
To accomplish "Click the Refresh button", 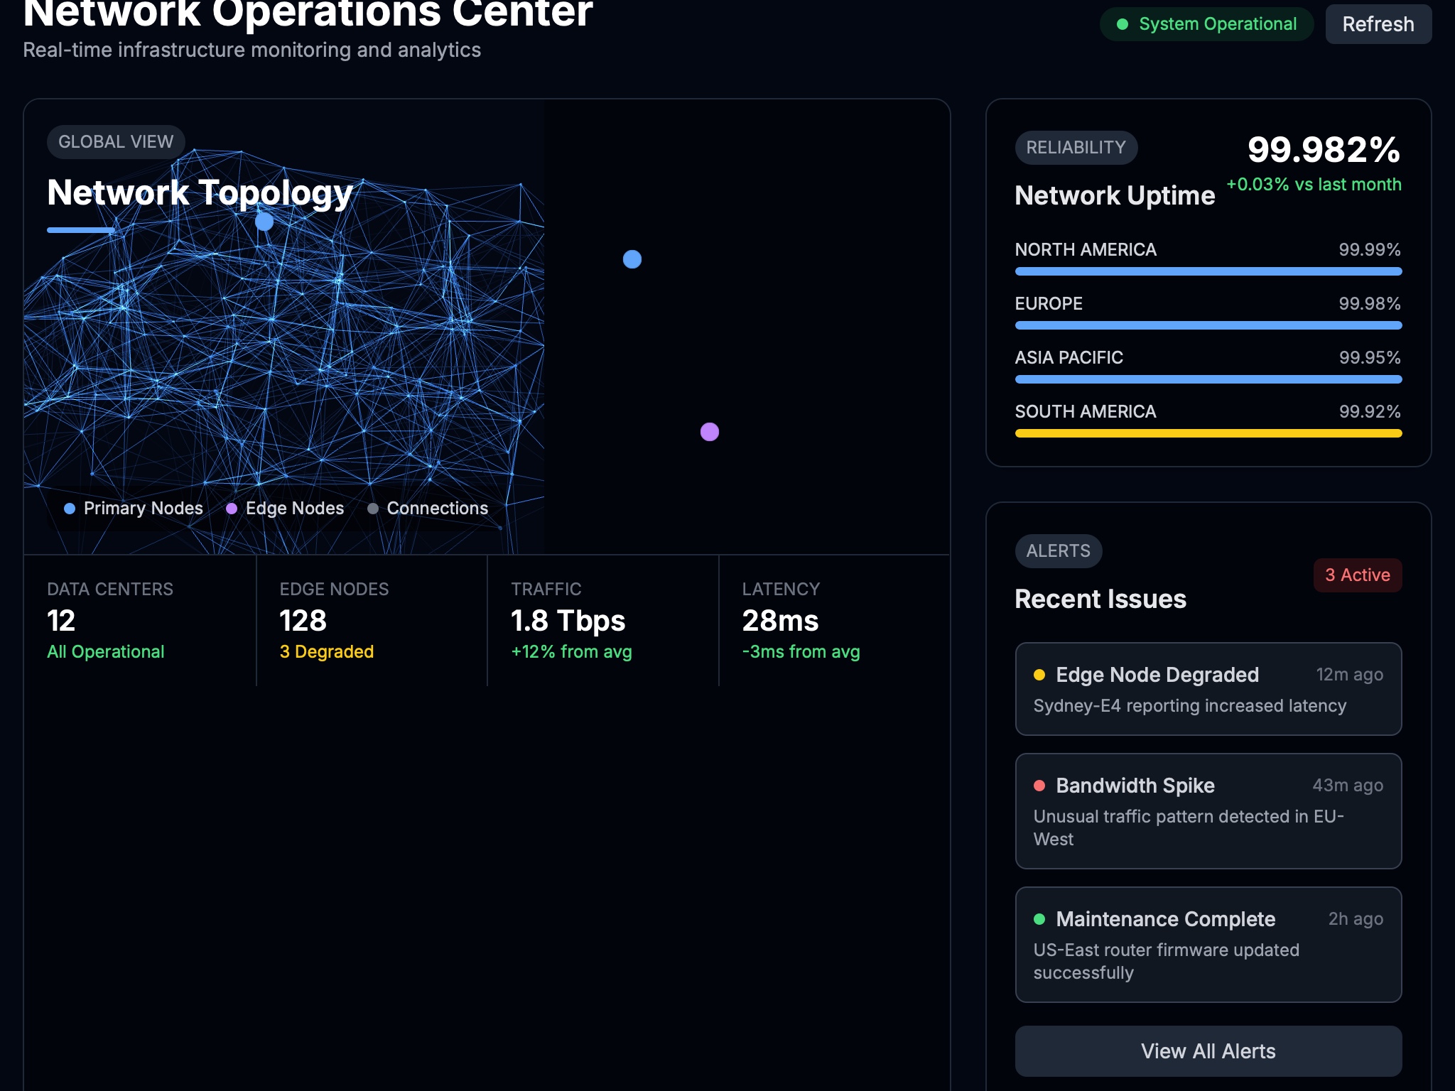I will (1378, 23).
